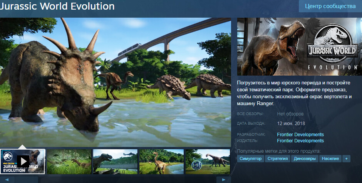Click the ВСЕ ОБЗОРЫ label
Image resolution: width=362 pixels, height=183 pixels.
pyautogui.click(x=250, y=114)
